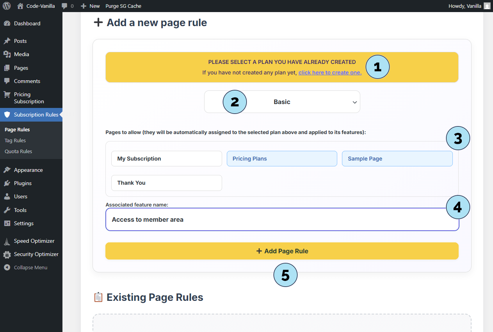Open Quota Rules submenu item
Screen dimensions: 493x332
18,151
